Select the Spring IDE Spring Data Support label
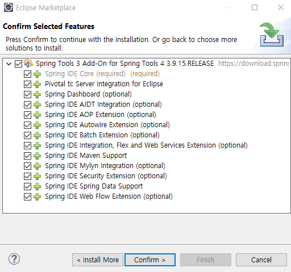Screen dimensions: 291x272 coord(94,186)
